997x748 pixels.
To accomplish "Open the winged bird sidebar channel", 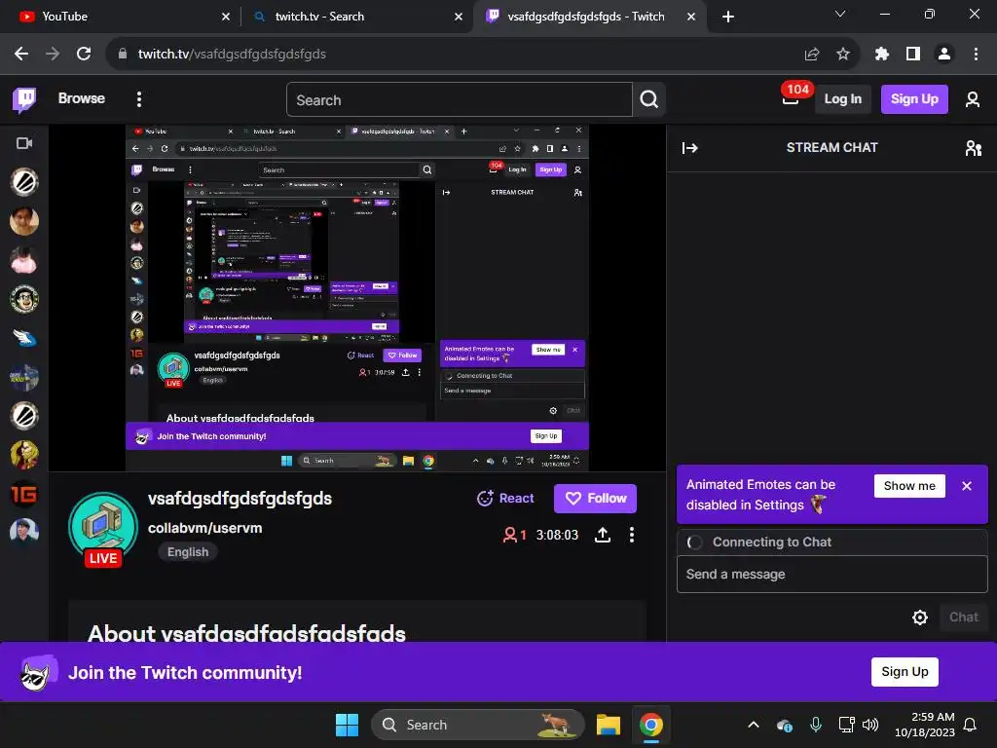I will (24, 338).
